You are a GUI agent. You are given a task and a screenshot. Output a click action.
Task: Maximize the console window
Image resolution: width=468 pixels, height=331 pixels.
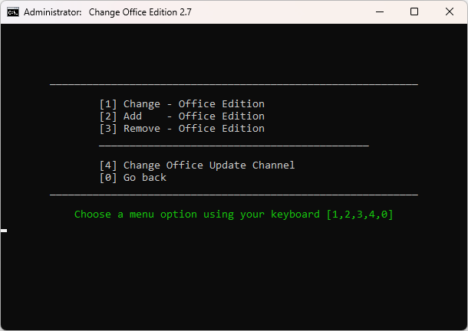(414, 12)
